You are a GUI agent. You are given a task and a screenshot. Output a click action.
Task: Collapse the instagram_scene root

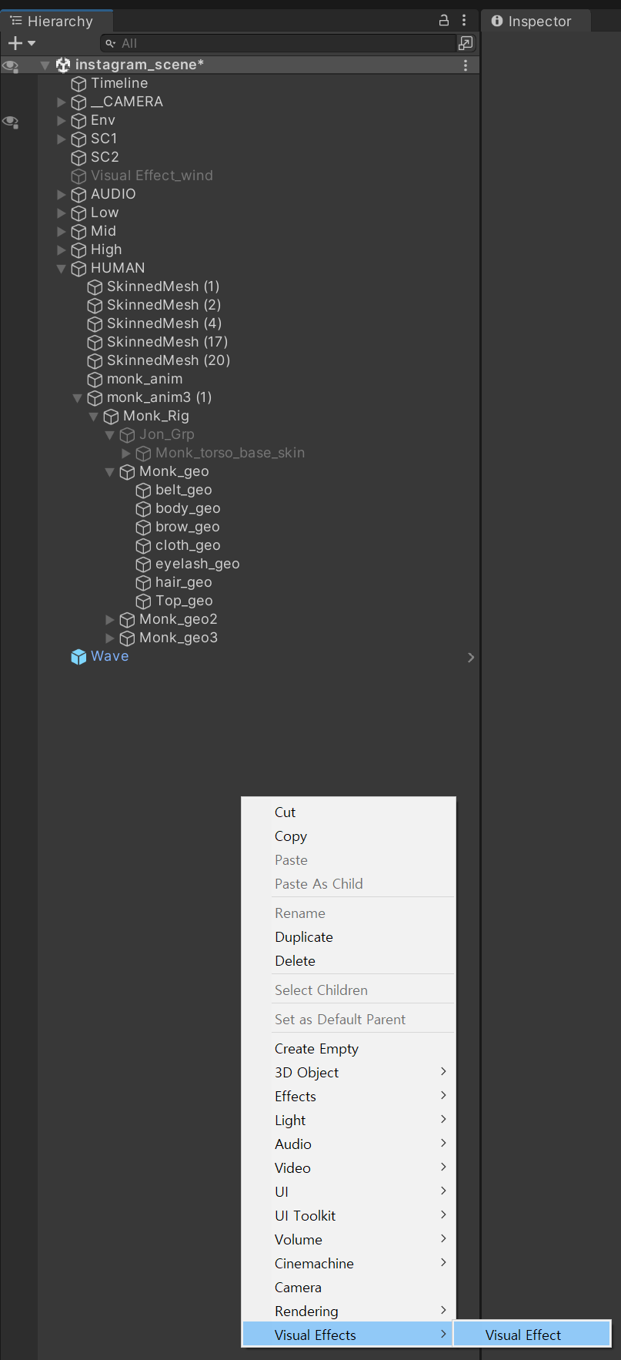tap(45, 65)
